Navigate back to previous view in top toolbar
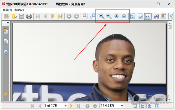 tap(69, 16)
